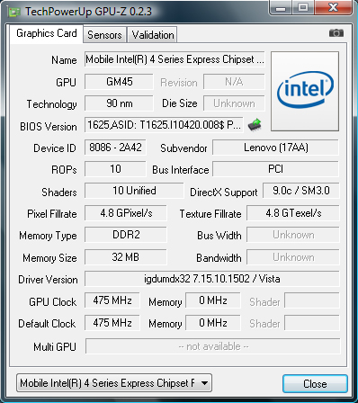Screen dimensions: 358x403
Task: Click the empty GPU Clock Shader field
Action: [x=312, y=300]
